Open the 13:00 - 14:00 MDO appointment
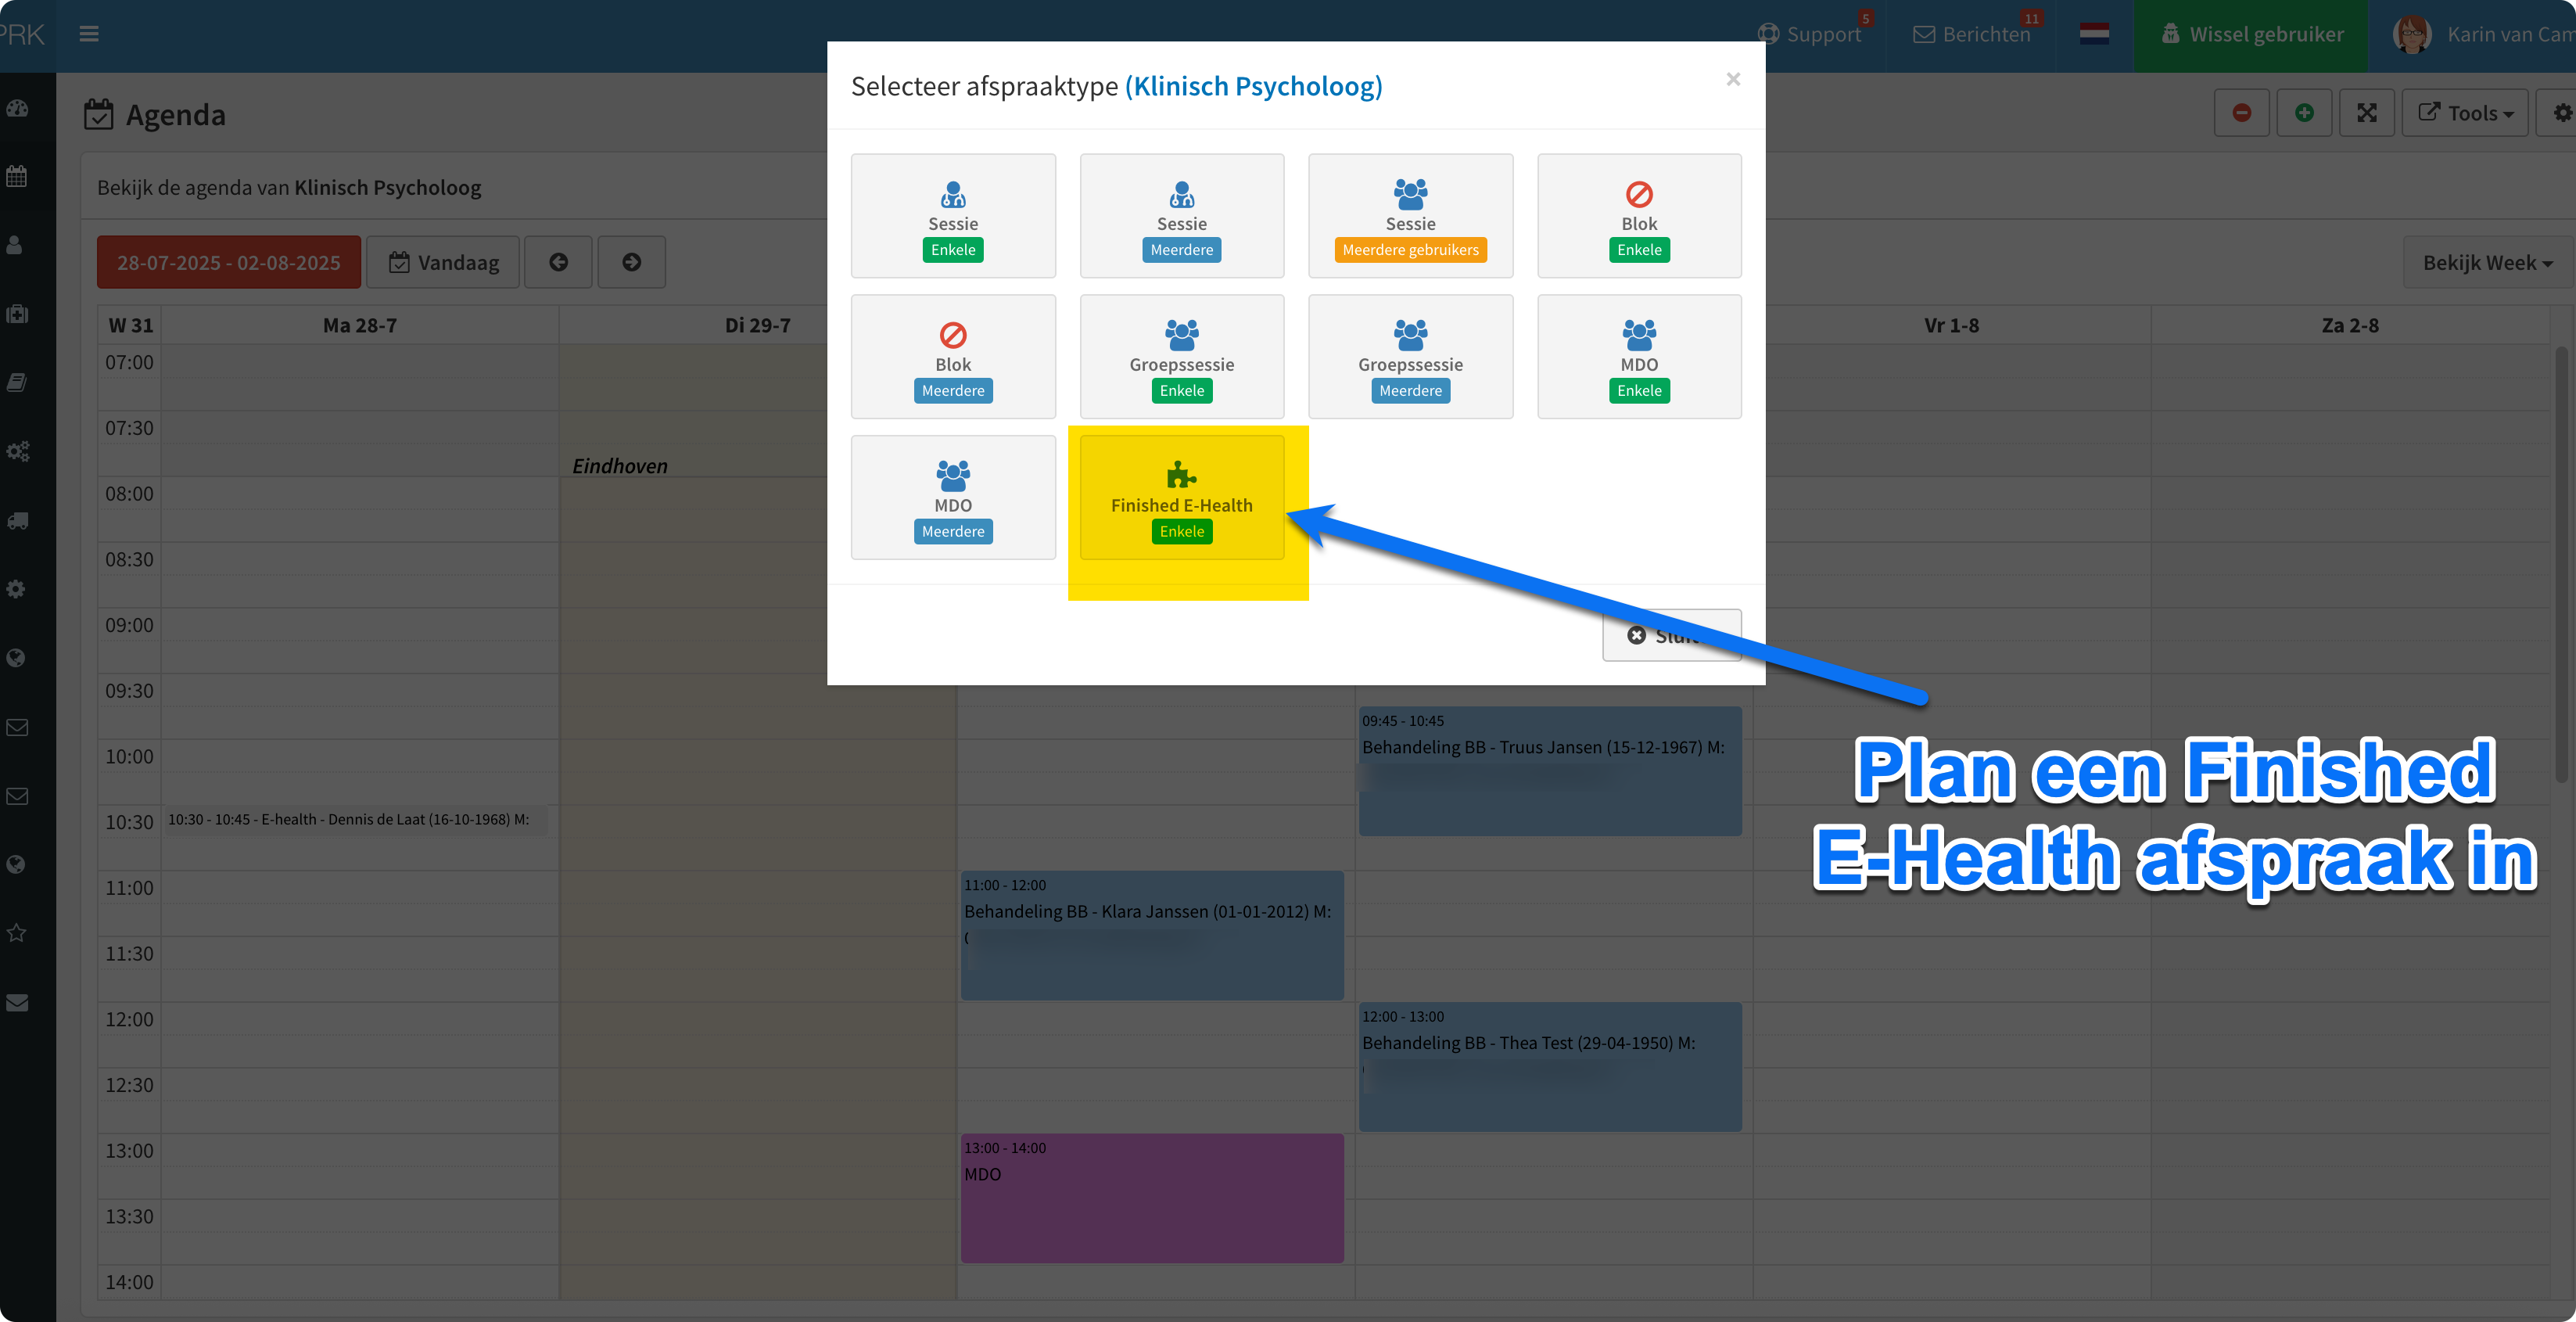The image size is (2576, 1322). [1152, 1198]
